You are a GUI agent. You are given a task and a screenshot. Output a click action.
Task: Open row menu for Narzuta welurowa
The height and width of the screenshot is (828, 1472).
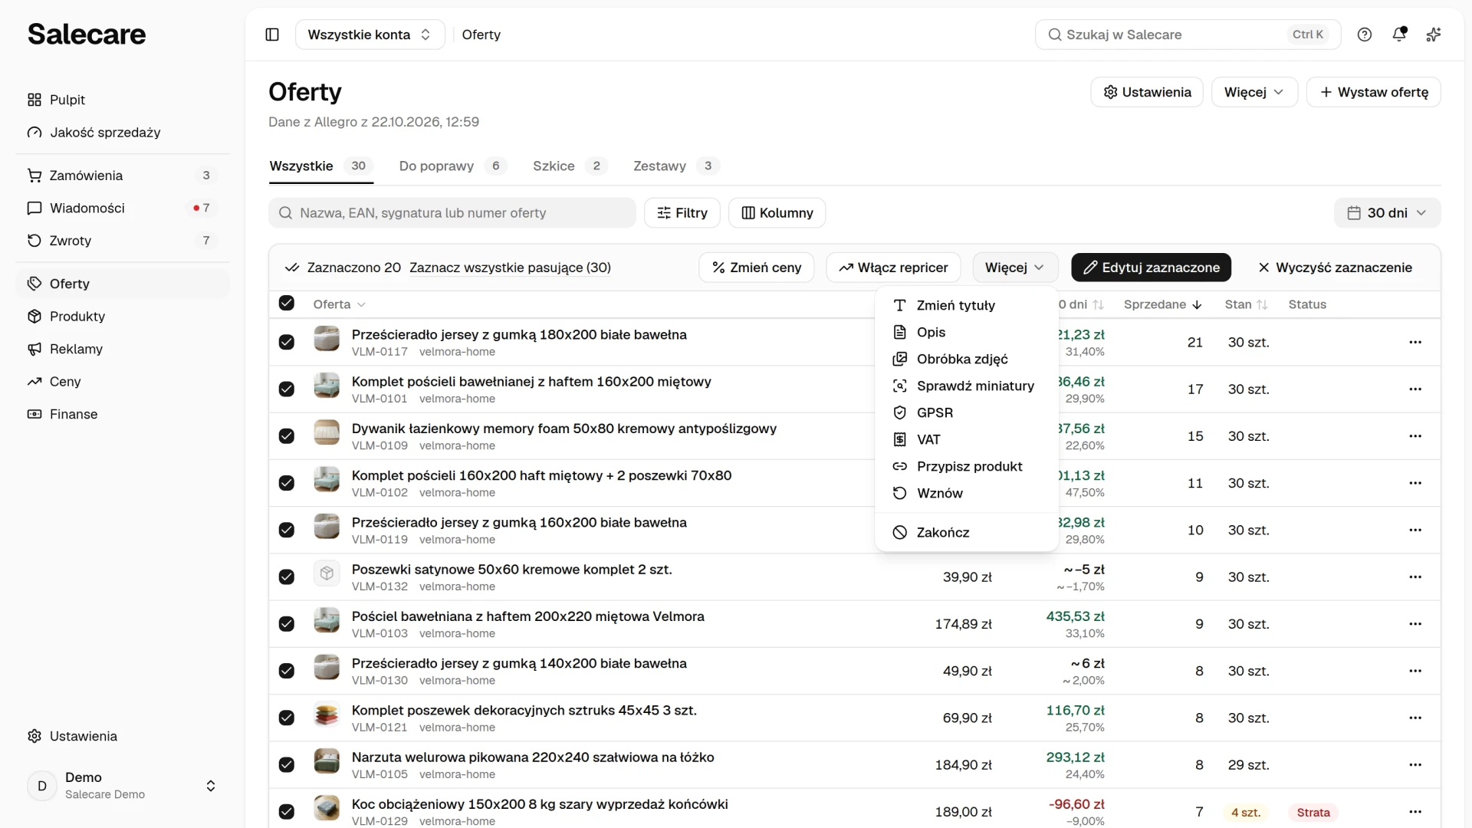tap(1415, 765)
